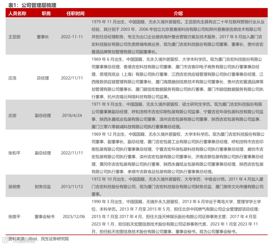
Task: Click the position cell 董事长
Action: click(43, 37)
